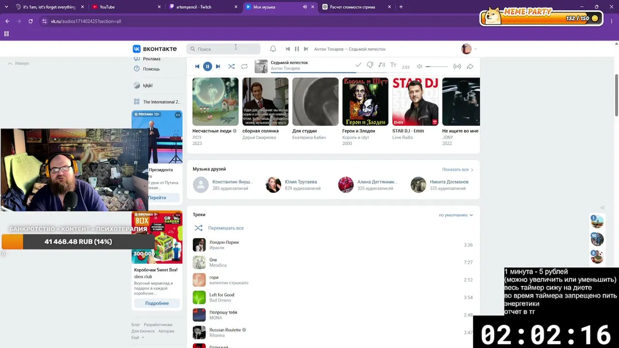Viewport: 619px width, 348px height.
Task: Open Помощь in the left sidebar
Action: pos(151,69)
